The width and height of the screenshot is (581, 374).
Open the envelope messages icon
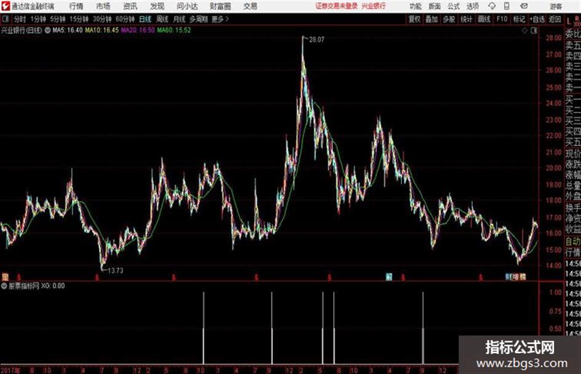524,6
